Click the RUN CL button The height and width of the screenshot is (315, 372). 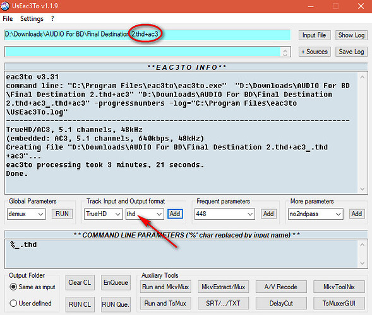tap(80, 304)
